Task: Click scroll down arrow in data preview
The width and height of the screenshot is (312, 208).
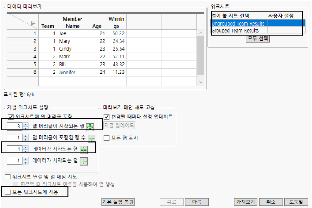Action: (201, 82)
